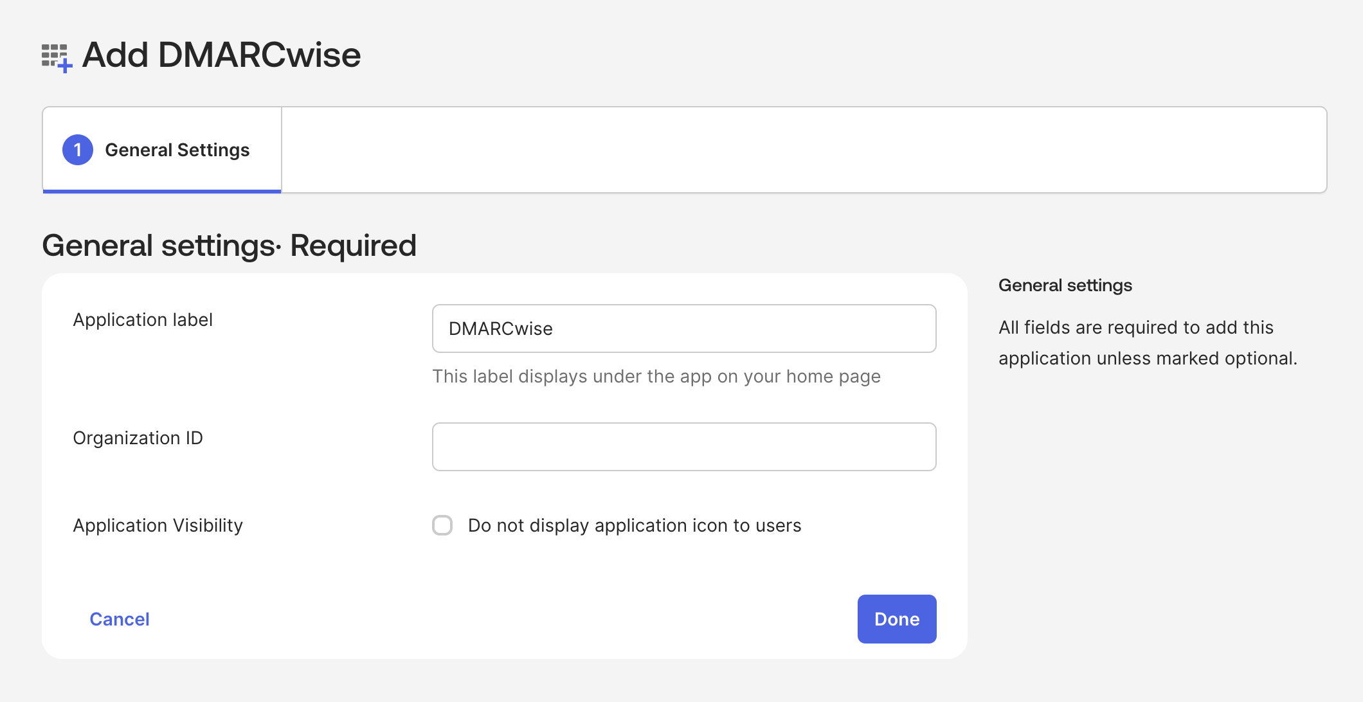Switch to the General Settings tab
The width and height of the screenshot is (1363, 702).
[x=161, y=149]
